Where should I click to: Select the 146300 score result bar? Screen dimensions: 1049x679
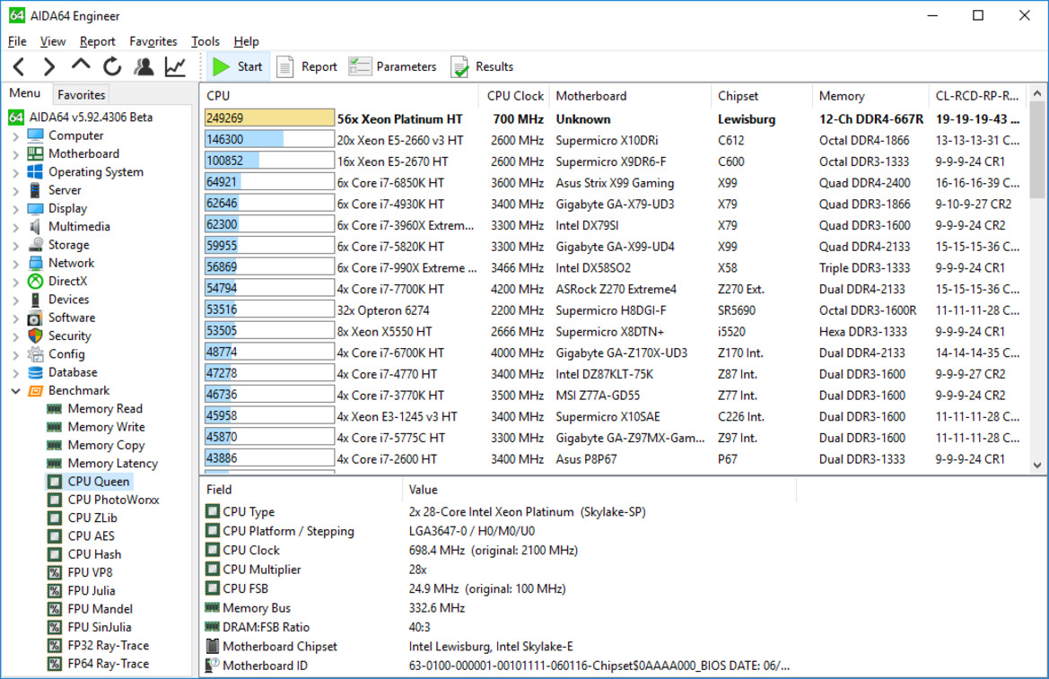269,139
